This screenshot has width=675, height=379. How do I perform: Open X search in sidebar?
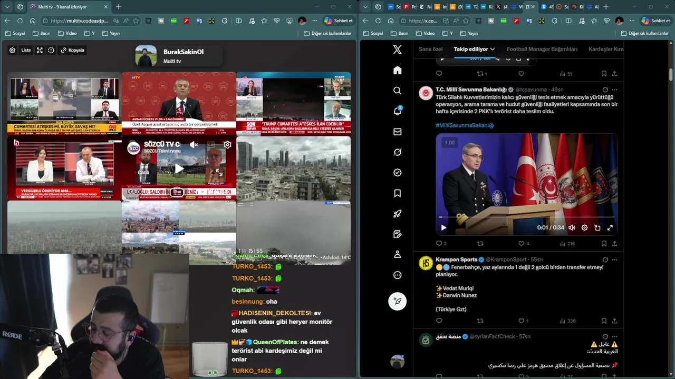coord(398,91)
